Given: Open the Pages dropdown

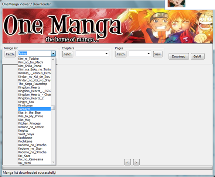Looking at the screenshot, I should (149, 53).
